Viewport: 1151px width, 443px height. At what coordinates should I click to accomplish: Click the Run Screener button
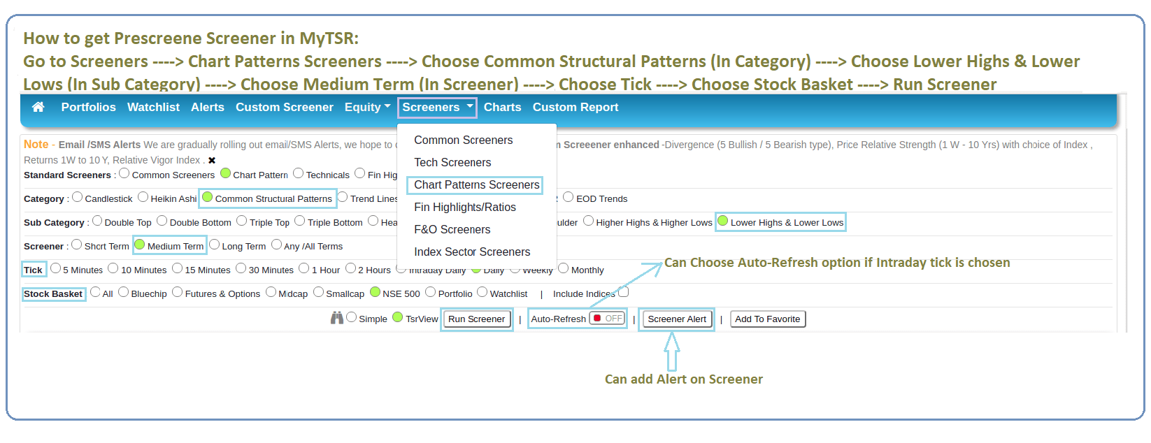pyautogui.click(x=476, y=319)
